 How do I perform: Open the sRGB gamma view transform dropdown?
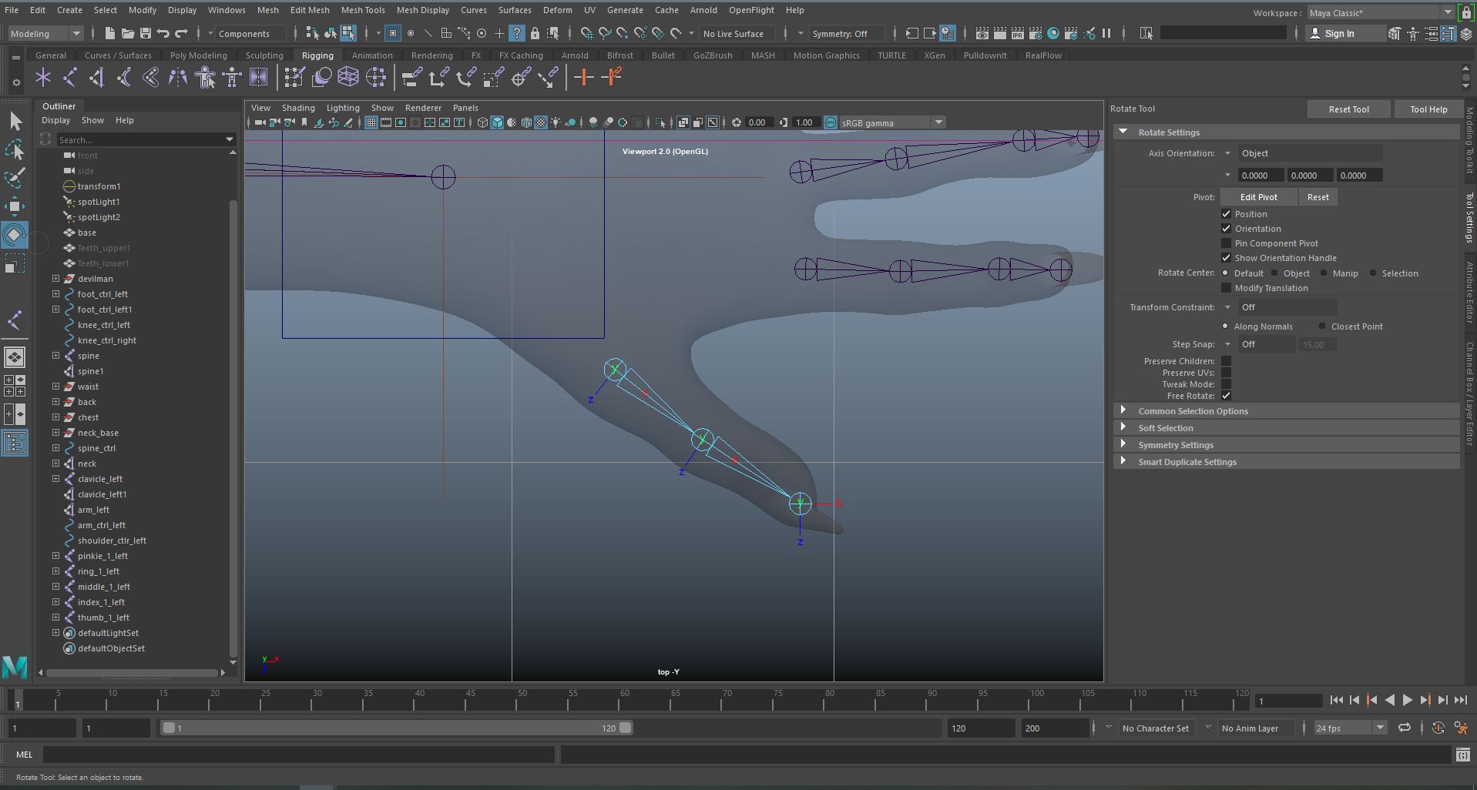[x=892, y=122]
